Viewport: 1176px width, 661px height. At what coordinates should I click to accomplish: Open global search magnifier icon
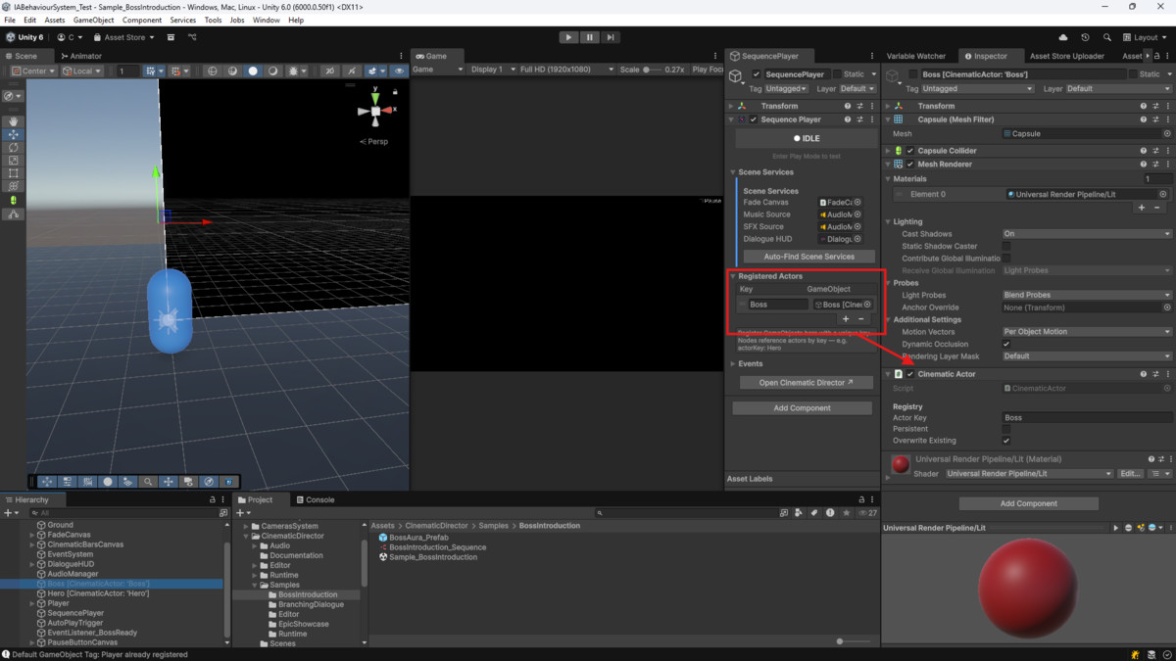pyautogui.click(x=1107, y=37)
